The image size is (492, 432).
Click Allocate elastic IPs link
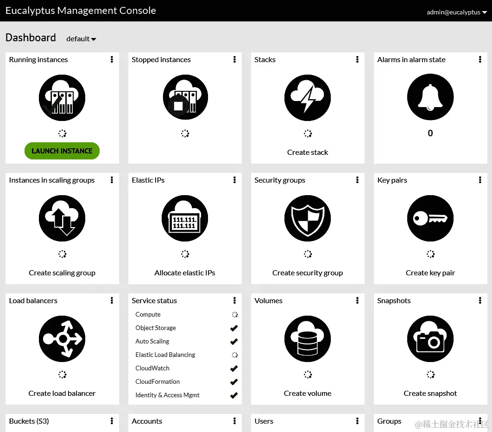[185, 273]
